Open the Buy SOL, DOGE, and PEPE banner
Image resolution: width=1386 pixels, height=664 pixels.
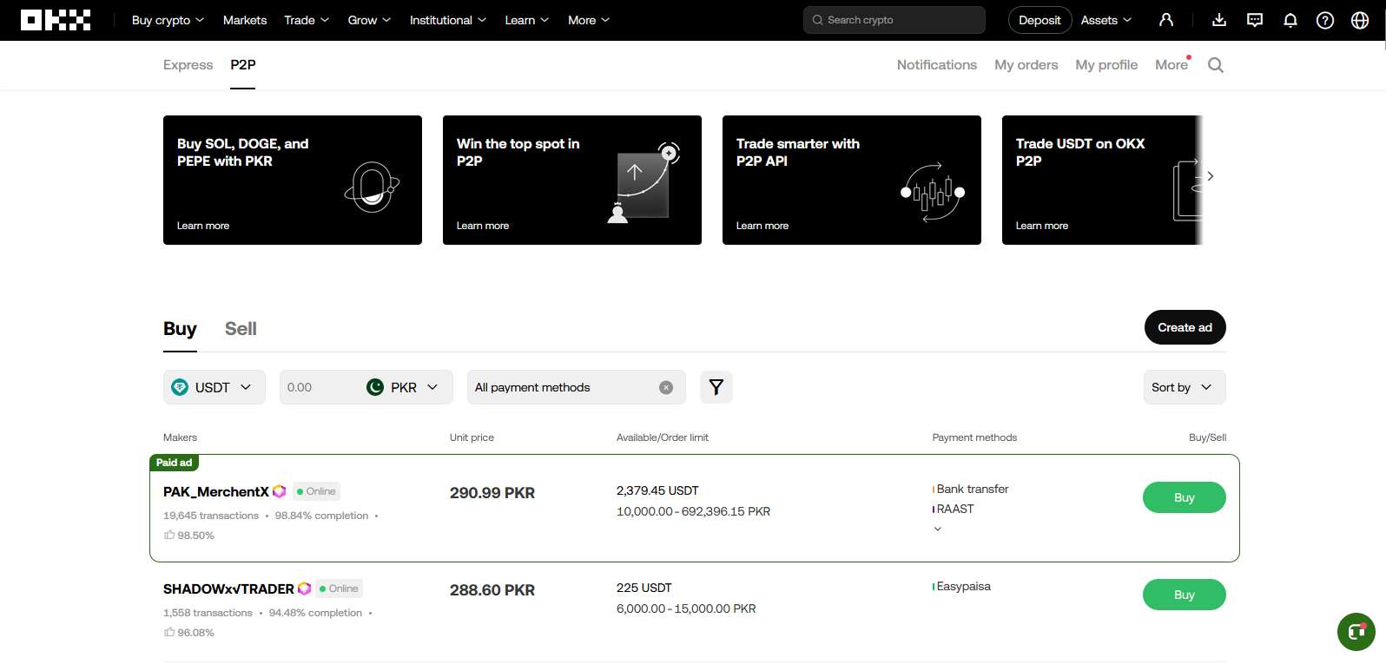tap(293, 180)
